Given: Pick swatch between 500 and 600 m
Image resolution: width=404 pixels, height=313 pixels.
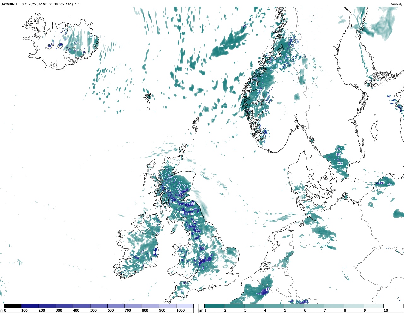Looking at the screenshot, I should [x=99, y=306].
